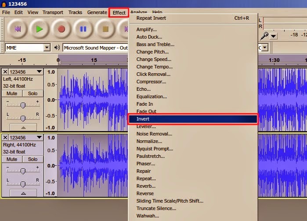Select Truncate Silence... effect
This screenshot has width=307, height=221.
point(193,208)
